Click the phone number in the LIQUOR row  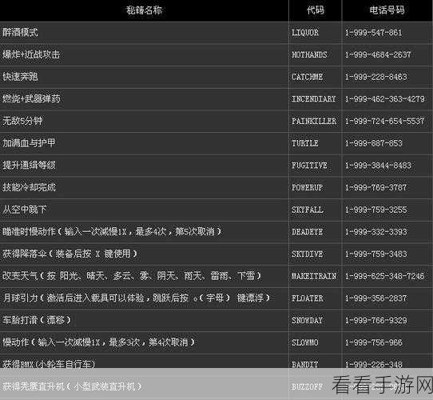click(374, 33)
